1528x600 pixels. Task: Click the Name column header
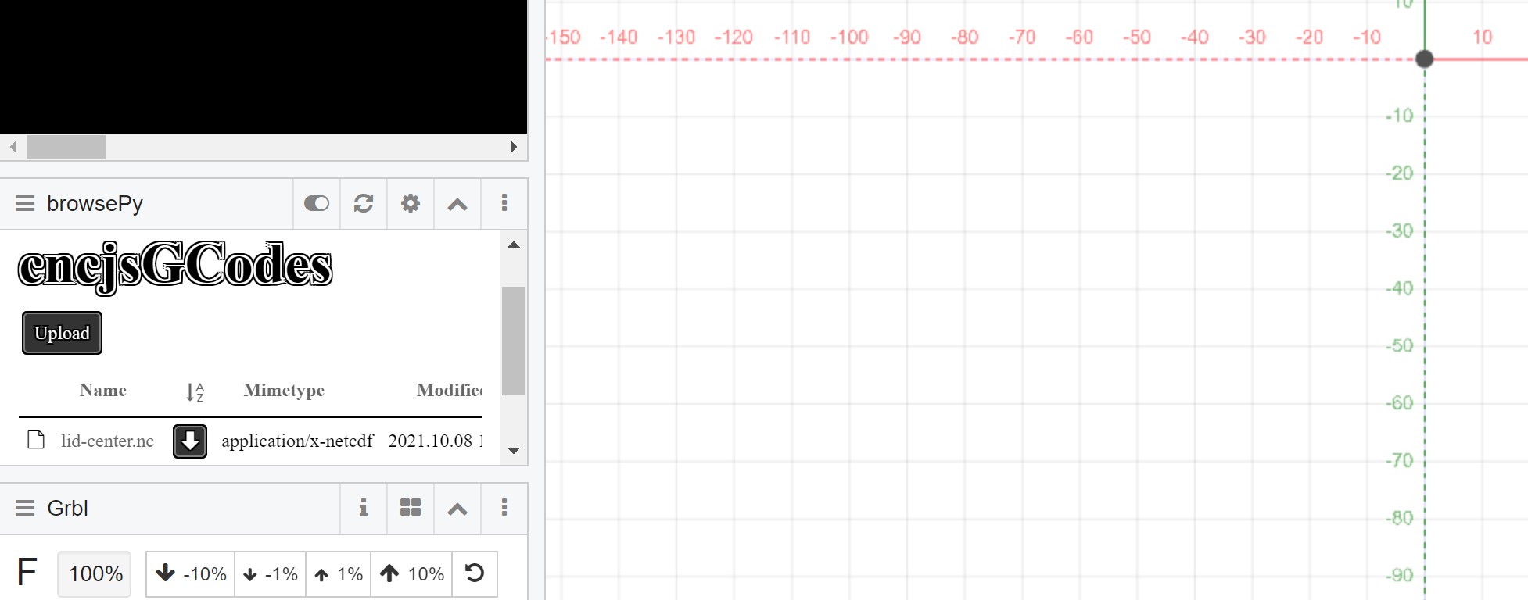[103, 391]
